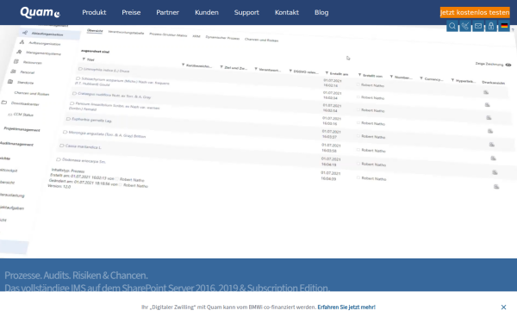Switch to the Chancen und Risiken tab

tap(261, 40)
